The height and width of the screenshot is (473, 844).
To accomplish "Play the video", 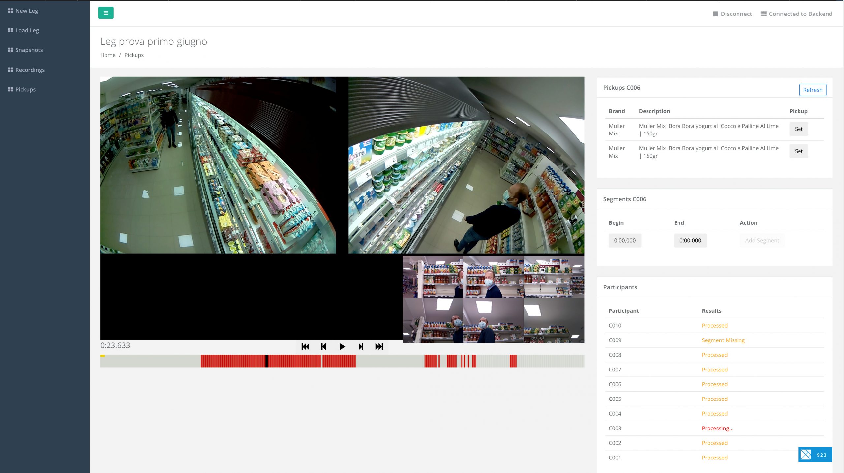I will [x=342, y=347].
